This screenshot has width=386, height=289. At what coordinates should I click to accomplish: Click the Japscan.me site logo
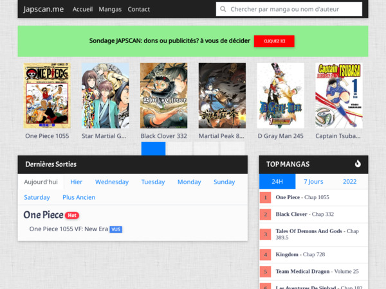pyautogui.click(x=44, y=10)
